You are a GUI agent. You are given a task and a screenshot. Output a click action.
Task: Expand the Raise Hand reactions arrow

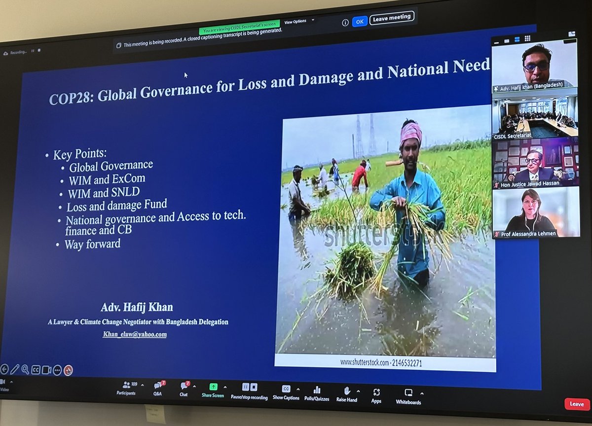click(358, 391)
